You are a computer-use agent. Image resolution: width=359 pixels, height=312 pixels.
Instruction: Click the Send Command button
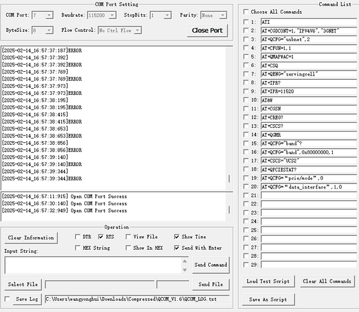coord(211,265)
